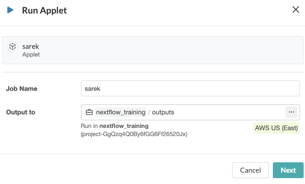Click the Applet type label under sarek

31,55
